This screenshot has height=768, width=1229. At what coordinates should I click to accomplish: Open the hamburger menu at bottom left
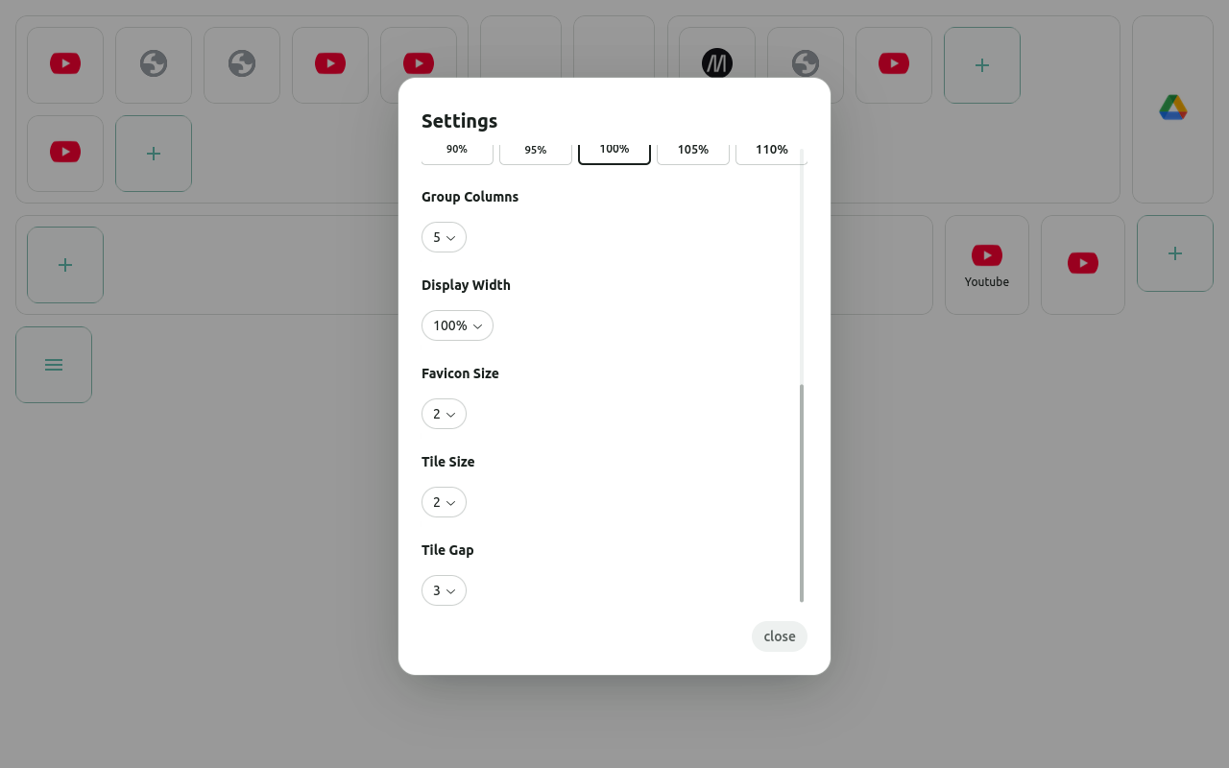click(x=53, y=364)
